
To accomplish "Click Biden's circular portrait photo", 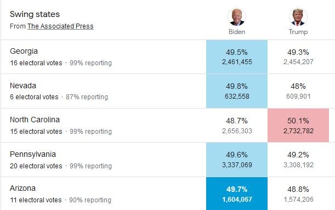I will pyautogui.click(x=237, y=17).
